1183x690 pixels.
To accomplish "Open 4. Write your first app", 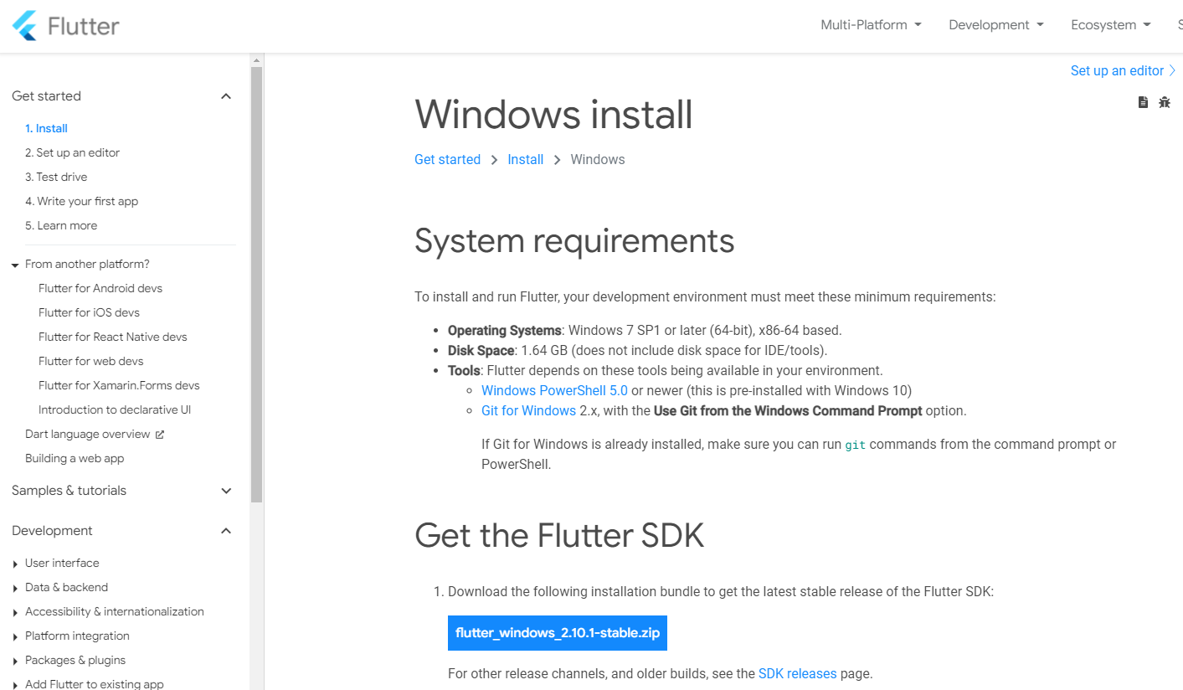I will 81,201.
